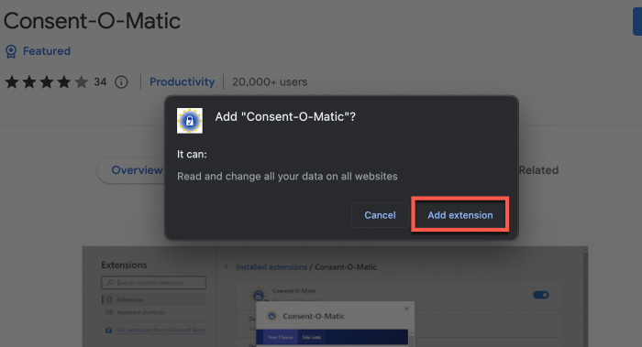The image size is (642, 347).
Task: Click Installed extensions link in the screenshot
Action: [271, 267]
